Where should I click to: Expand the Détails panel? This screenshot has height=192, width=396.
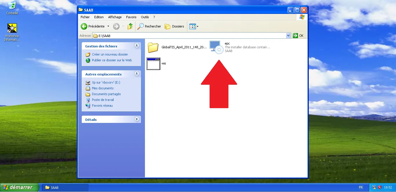137,119
